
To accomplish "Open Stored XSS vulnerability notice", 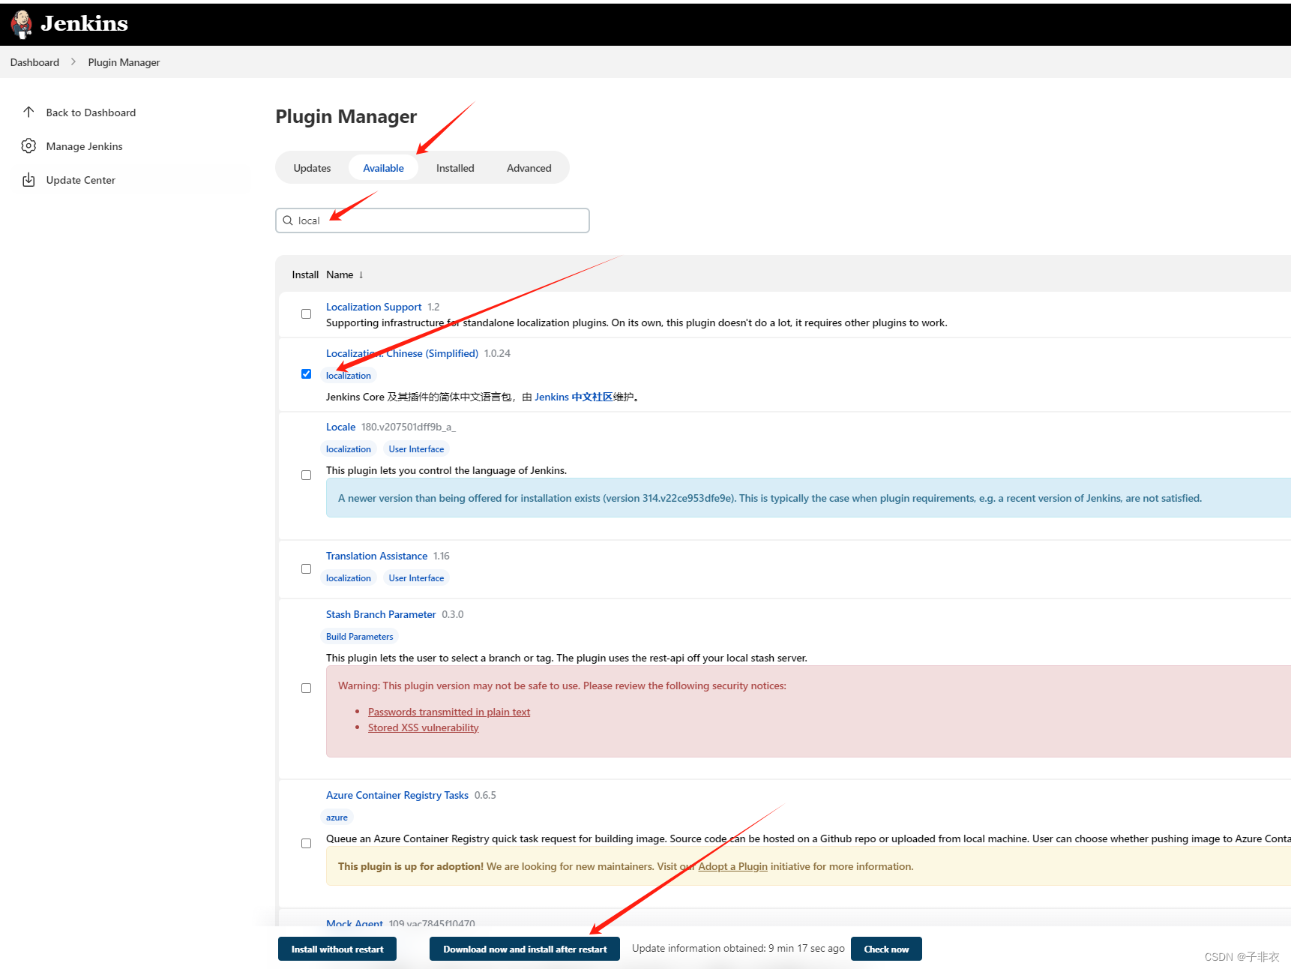I will 423,727.
